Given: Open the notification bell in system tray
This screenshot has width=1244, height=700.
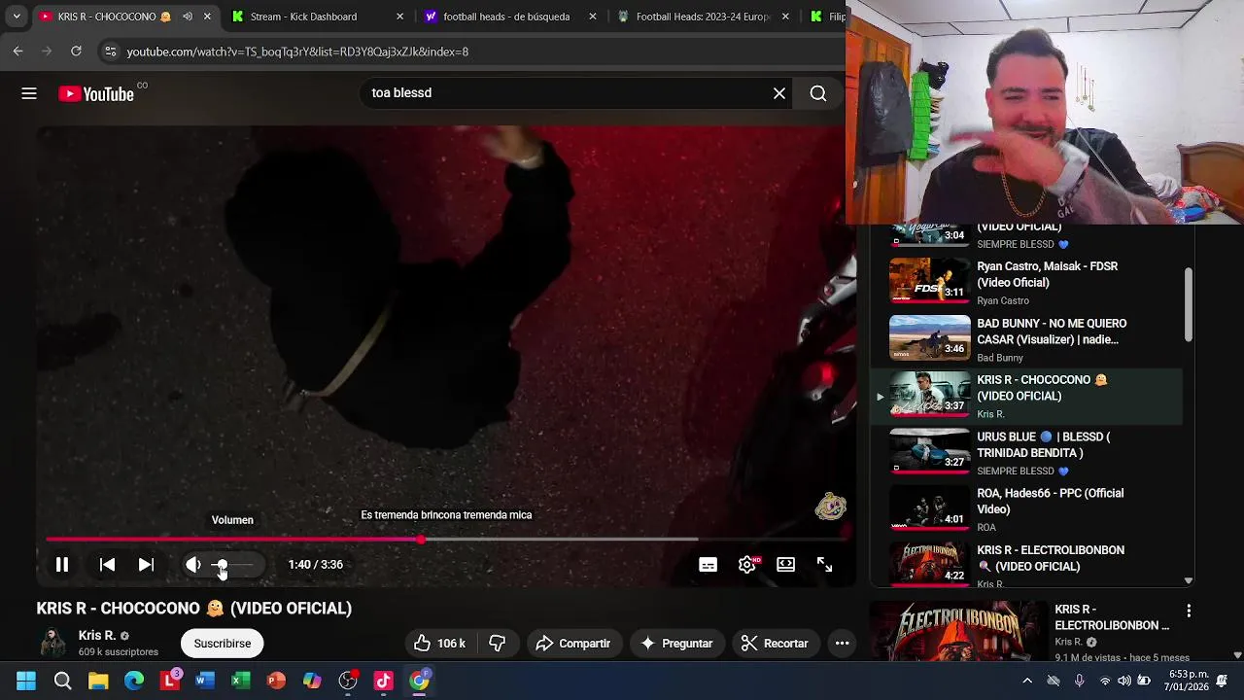Looking at the screenshot, I should coord(1222,681).
